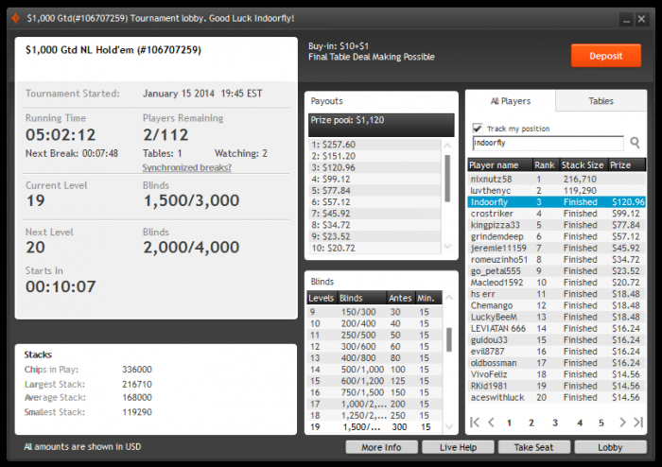This screenshot has width=662, height=467.
Task: Open page 4 of players
Action: (580, 423)
